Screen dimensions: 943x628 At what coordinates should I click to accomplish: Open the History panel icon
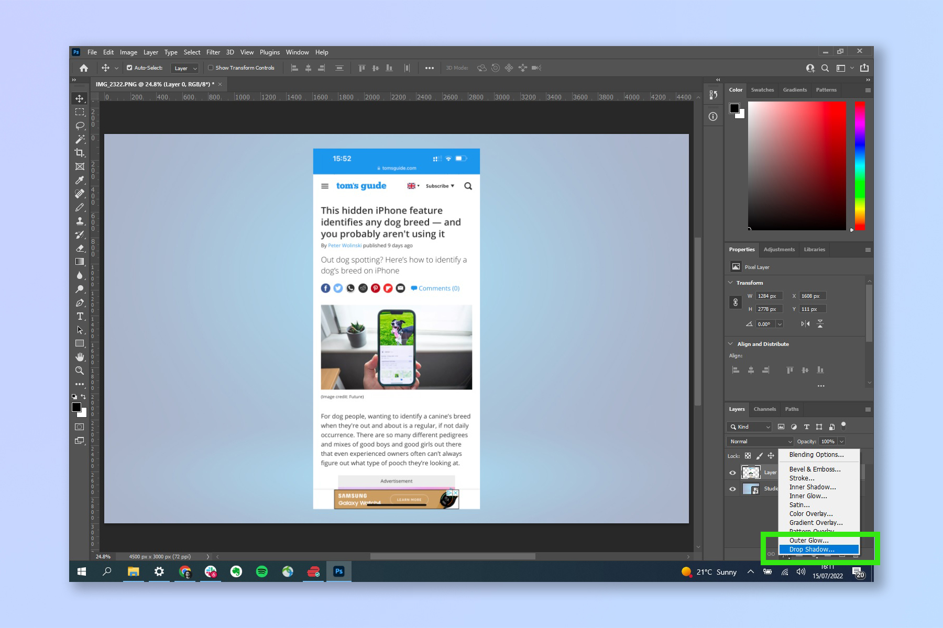click(x=713, y=95)
